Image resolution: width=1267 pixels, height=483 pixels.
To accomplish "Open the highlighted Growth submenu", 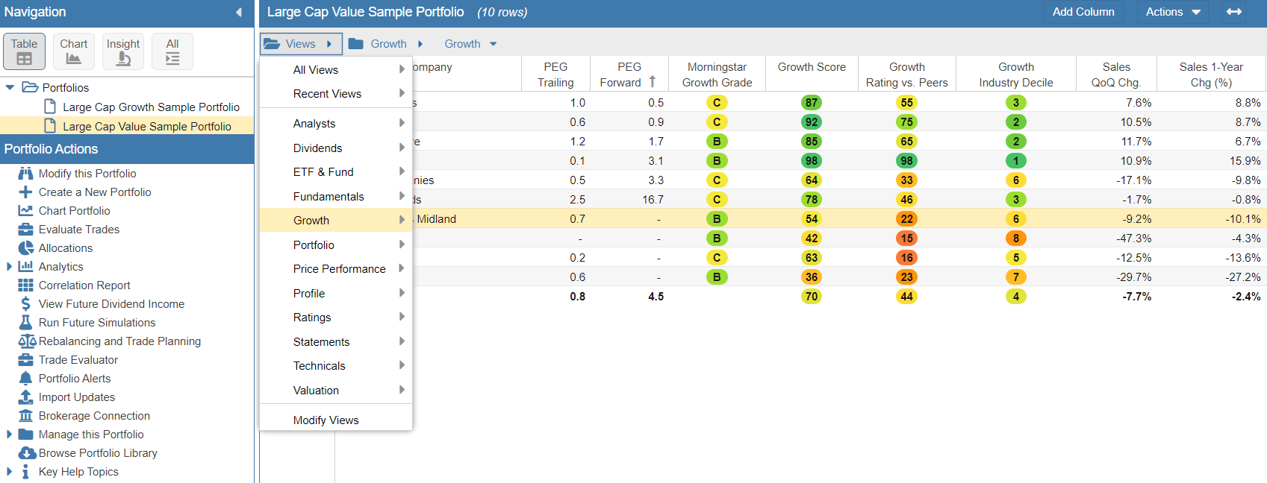I will click(336, 221).
